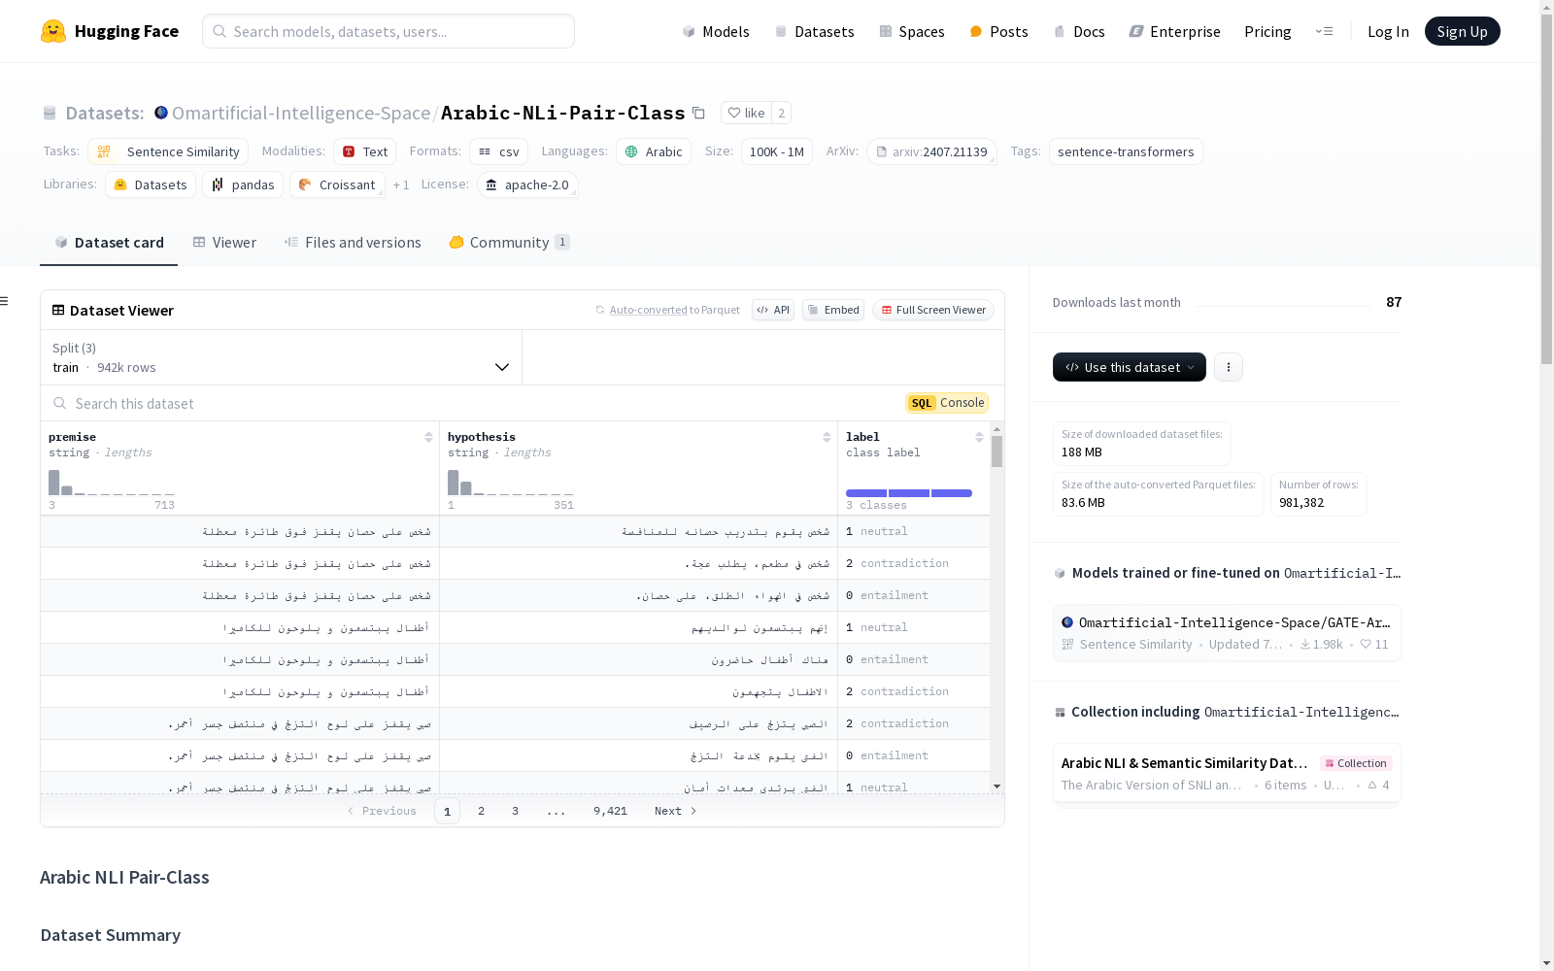
Task: Go to page 2 of the dataset
Action: point(481,811)
